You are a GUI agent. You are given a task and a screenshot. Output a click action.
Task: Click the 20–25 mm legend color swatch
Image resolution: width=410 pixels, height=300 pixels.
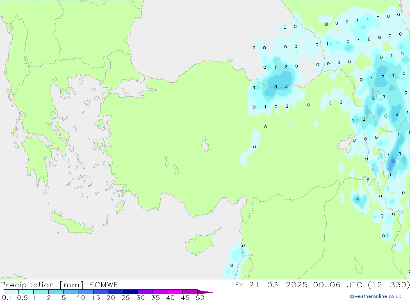[x=115, y=292]
